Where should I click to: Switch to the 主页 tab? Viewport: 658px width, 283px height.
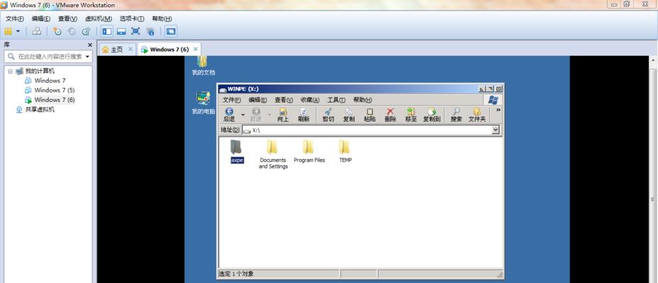[x=113, y=50]
